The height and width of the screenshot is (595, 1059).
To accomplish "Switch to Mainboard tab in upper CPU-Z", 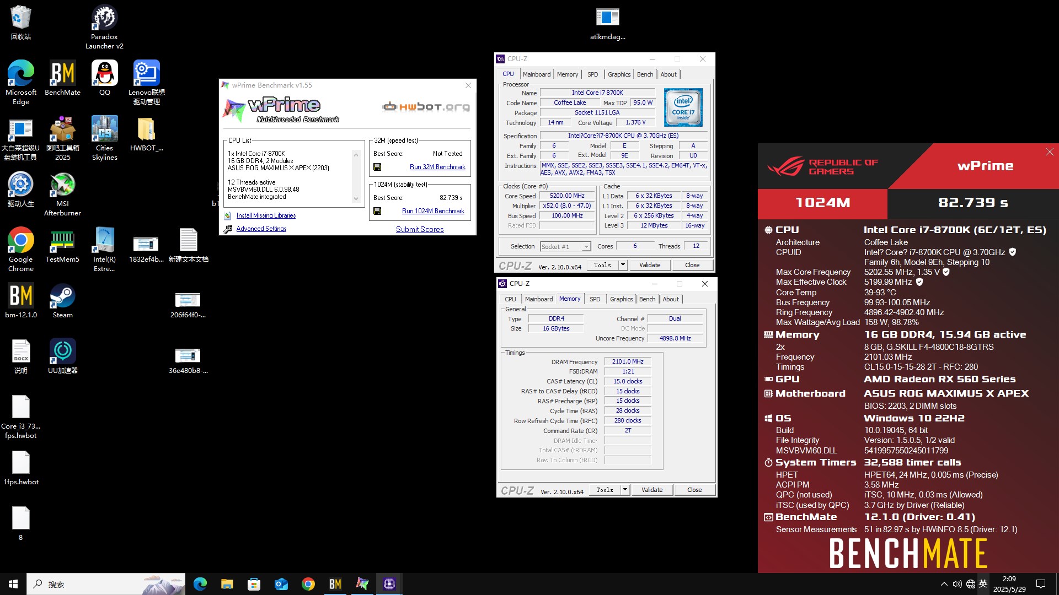I will pos(537,74).
